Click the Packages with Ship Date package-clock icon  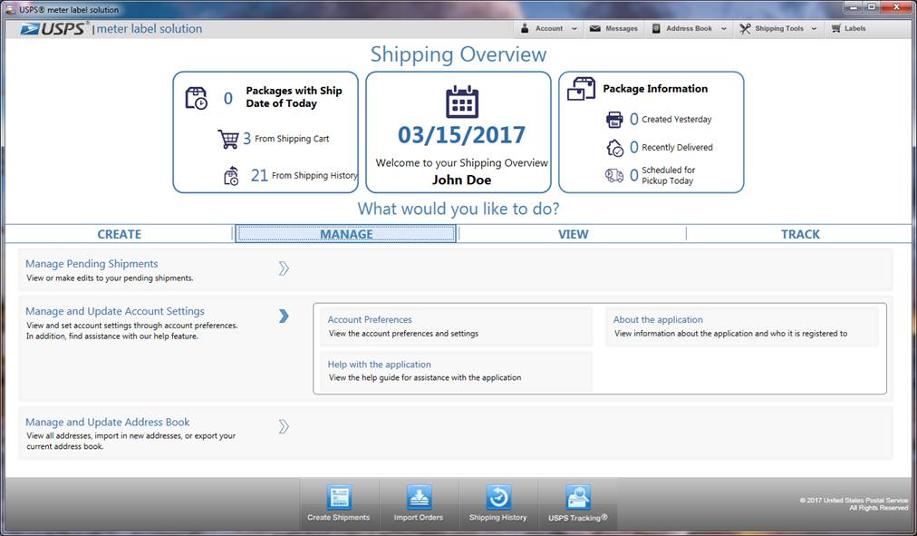click(197, 98)
